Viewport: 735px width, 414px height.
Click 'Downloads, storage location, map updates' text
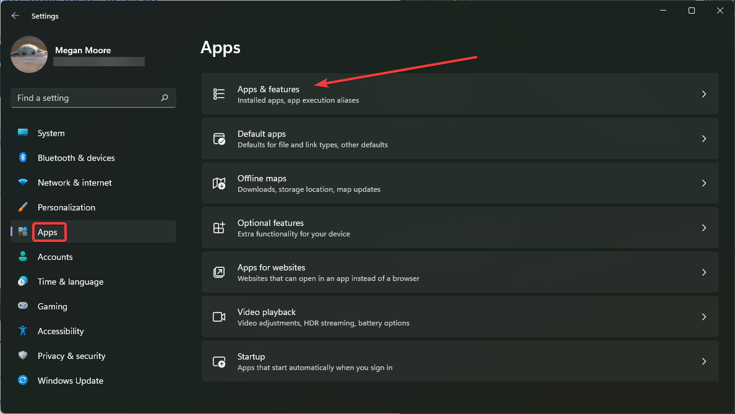pos(309,189)
